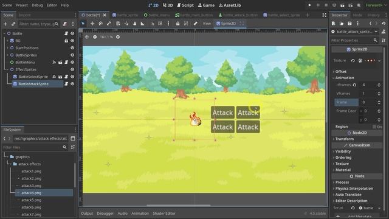389x219 pixels.
Task: Reset the Texture property revert icon
Action: coord(353,61)
